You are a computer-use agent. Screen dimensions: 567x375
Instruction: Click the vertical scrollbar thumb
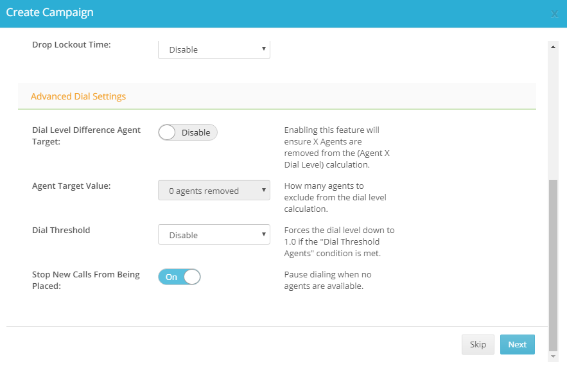(x=553, y=265)
